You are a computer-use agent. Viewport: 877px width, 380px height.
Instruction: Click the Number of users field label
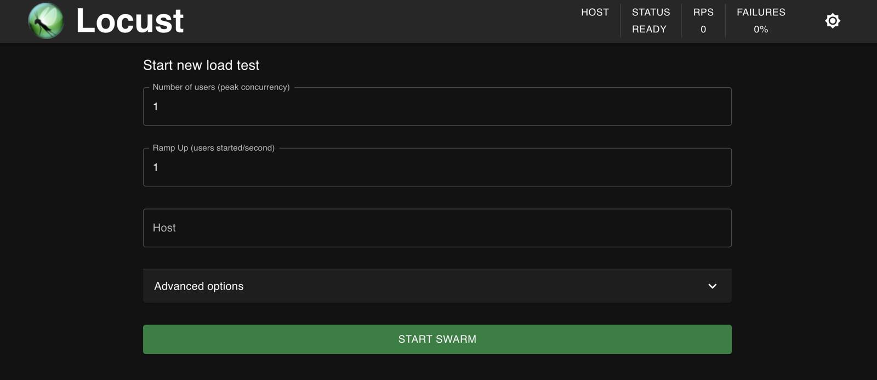click(221, 87)
